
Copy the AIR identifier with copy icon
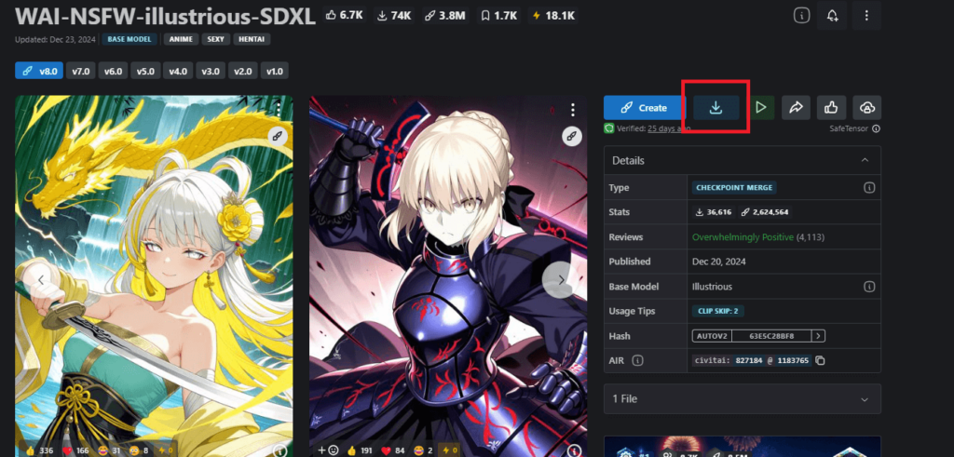[820, 360]
